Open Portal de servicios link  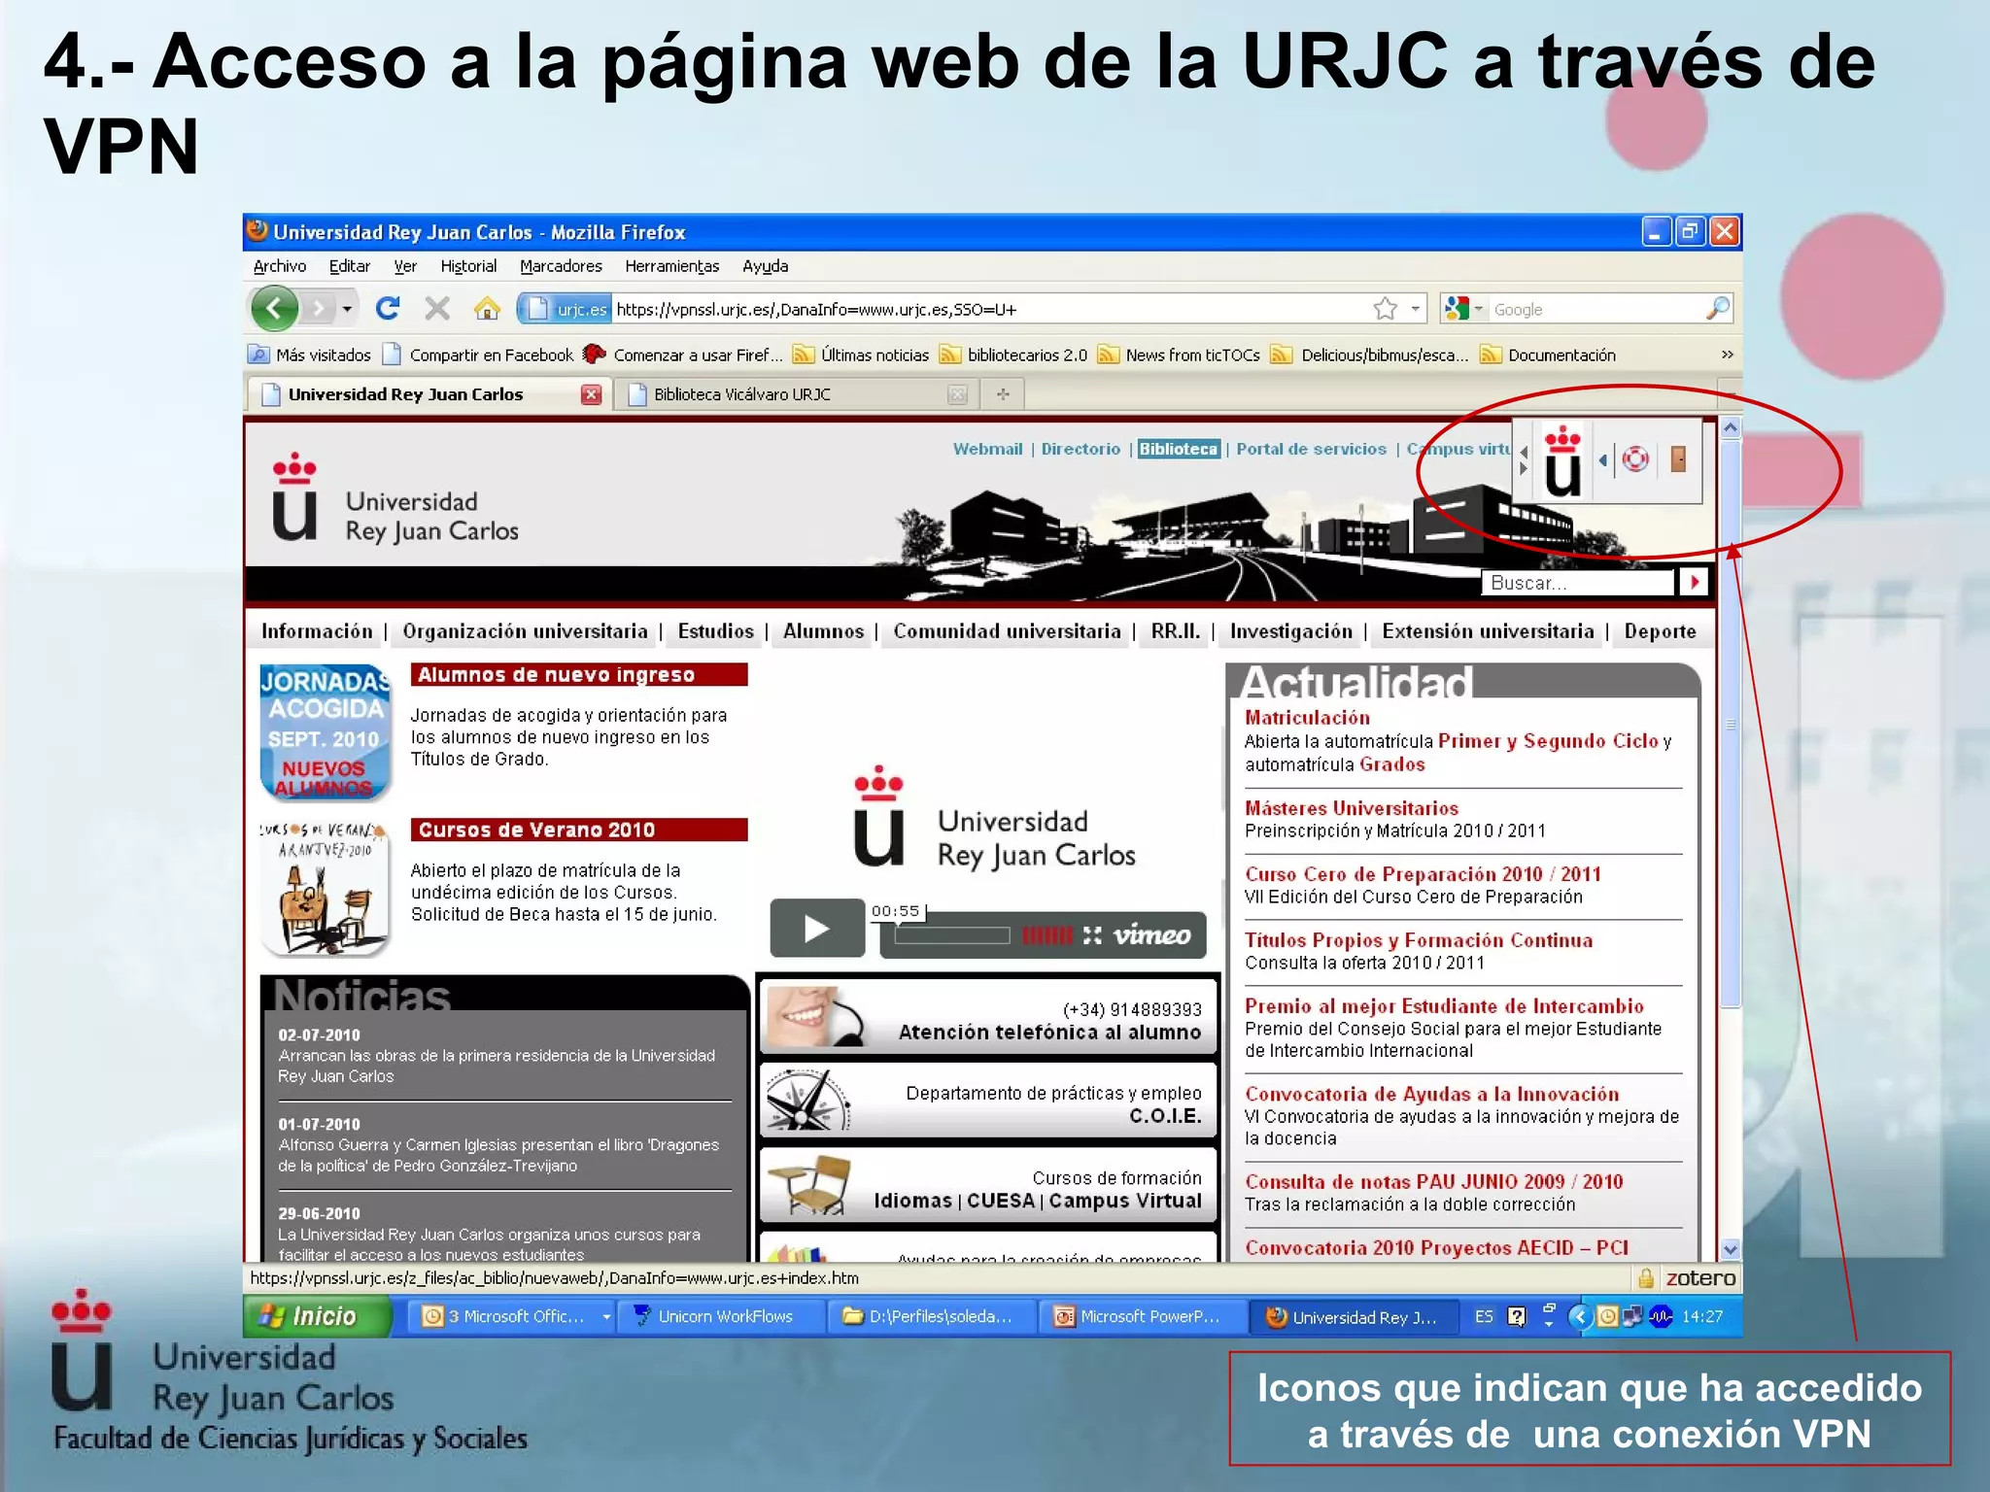(1311, 449)
